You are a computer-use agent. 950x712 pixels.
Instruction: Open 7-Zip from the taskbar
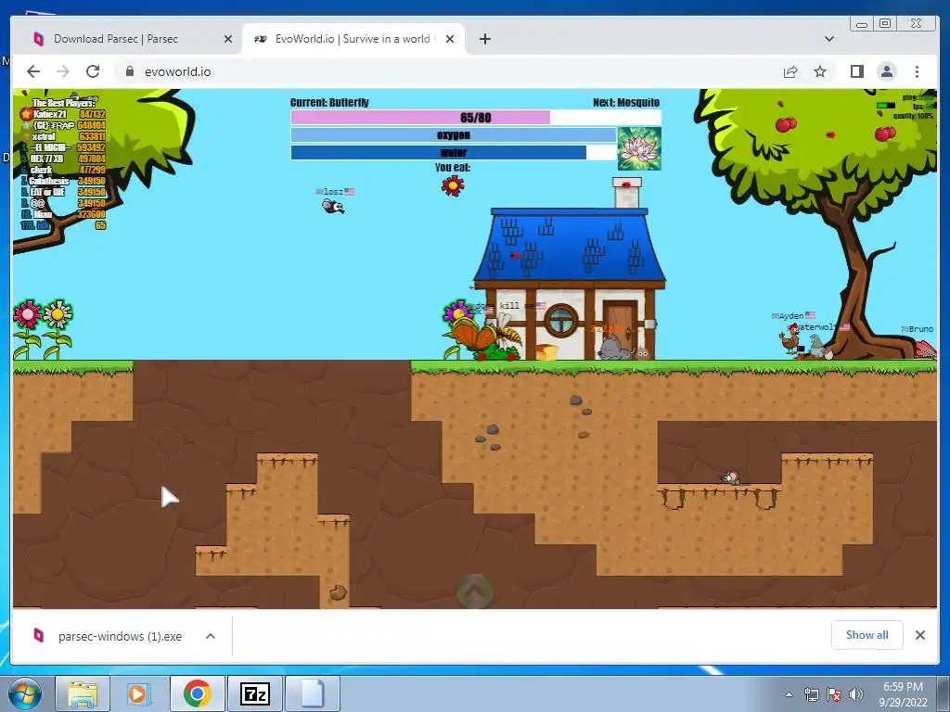[254, 693]
